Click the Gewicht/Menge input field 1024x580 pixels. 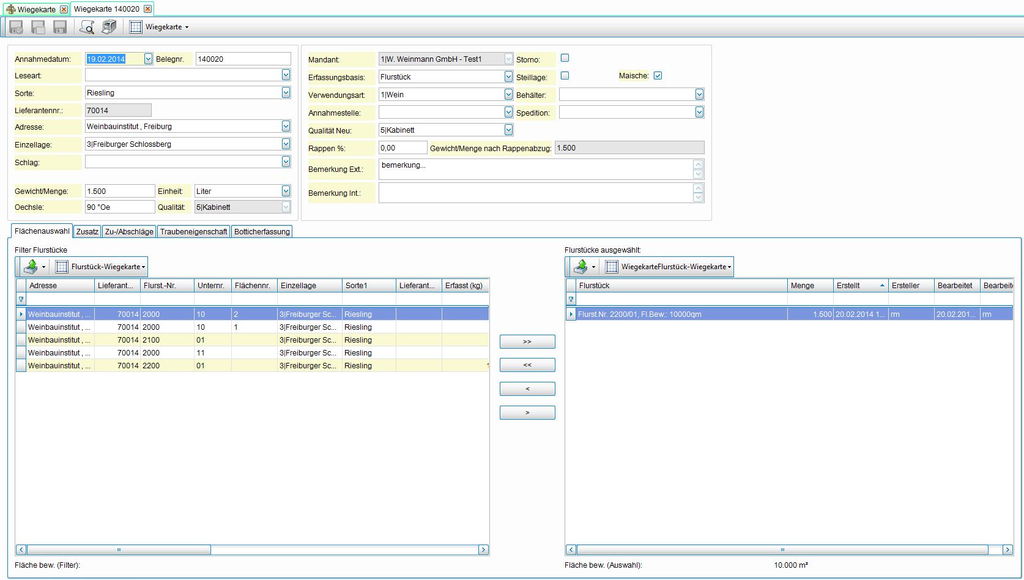coord(120,191)
